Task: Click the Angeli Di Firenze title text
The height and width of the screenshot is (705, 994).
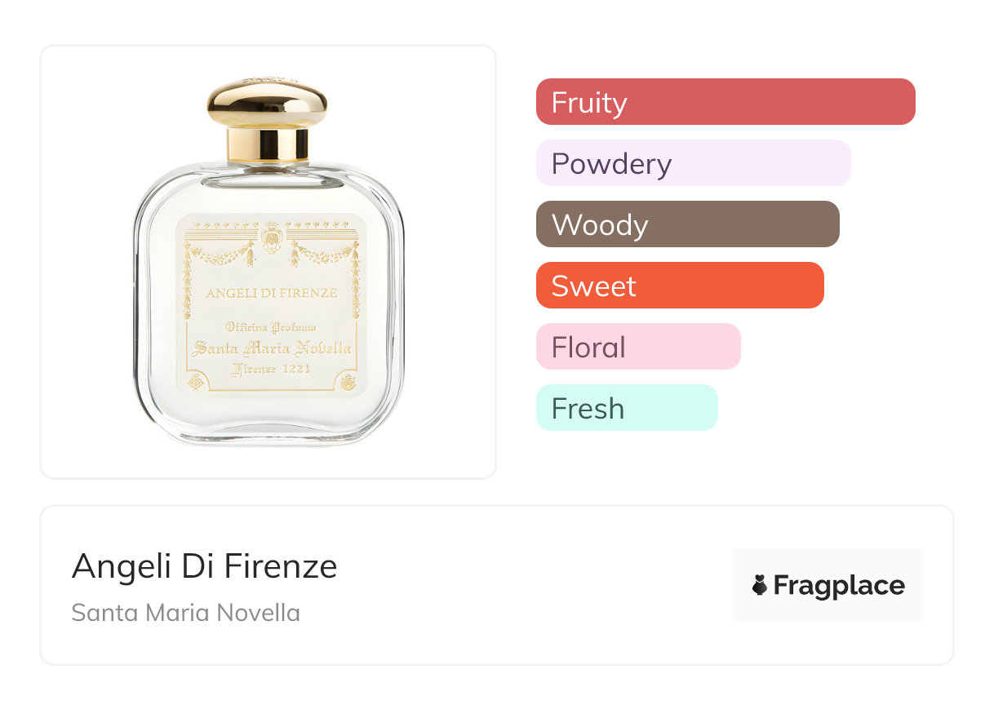Action: [x=204, y=566]
